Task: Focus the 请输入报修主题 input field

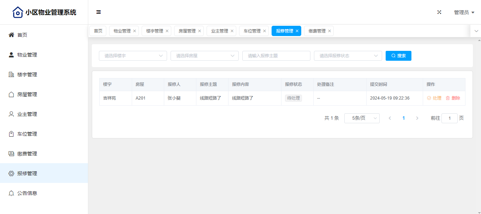Action: (276, 56)
